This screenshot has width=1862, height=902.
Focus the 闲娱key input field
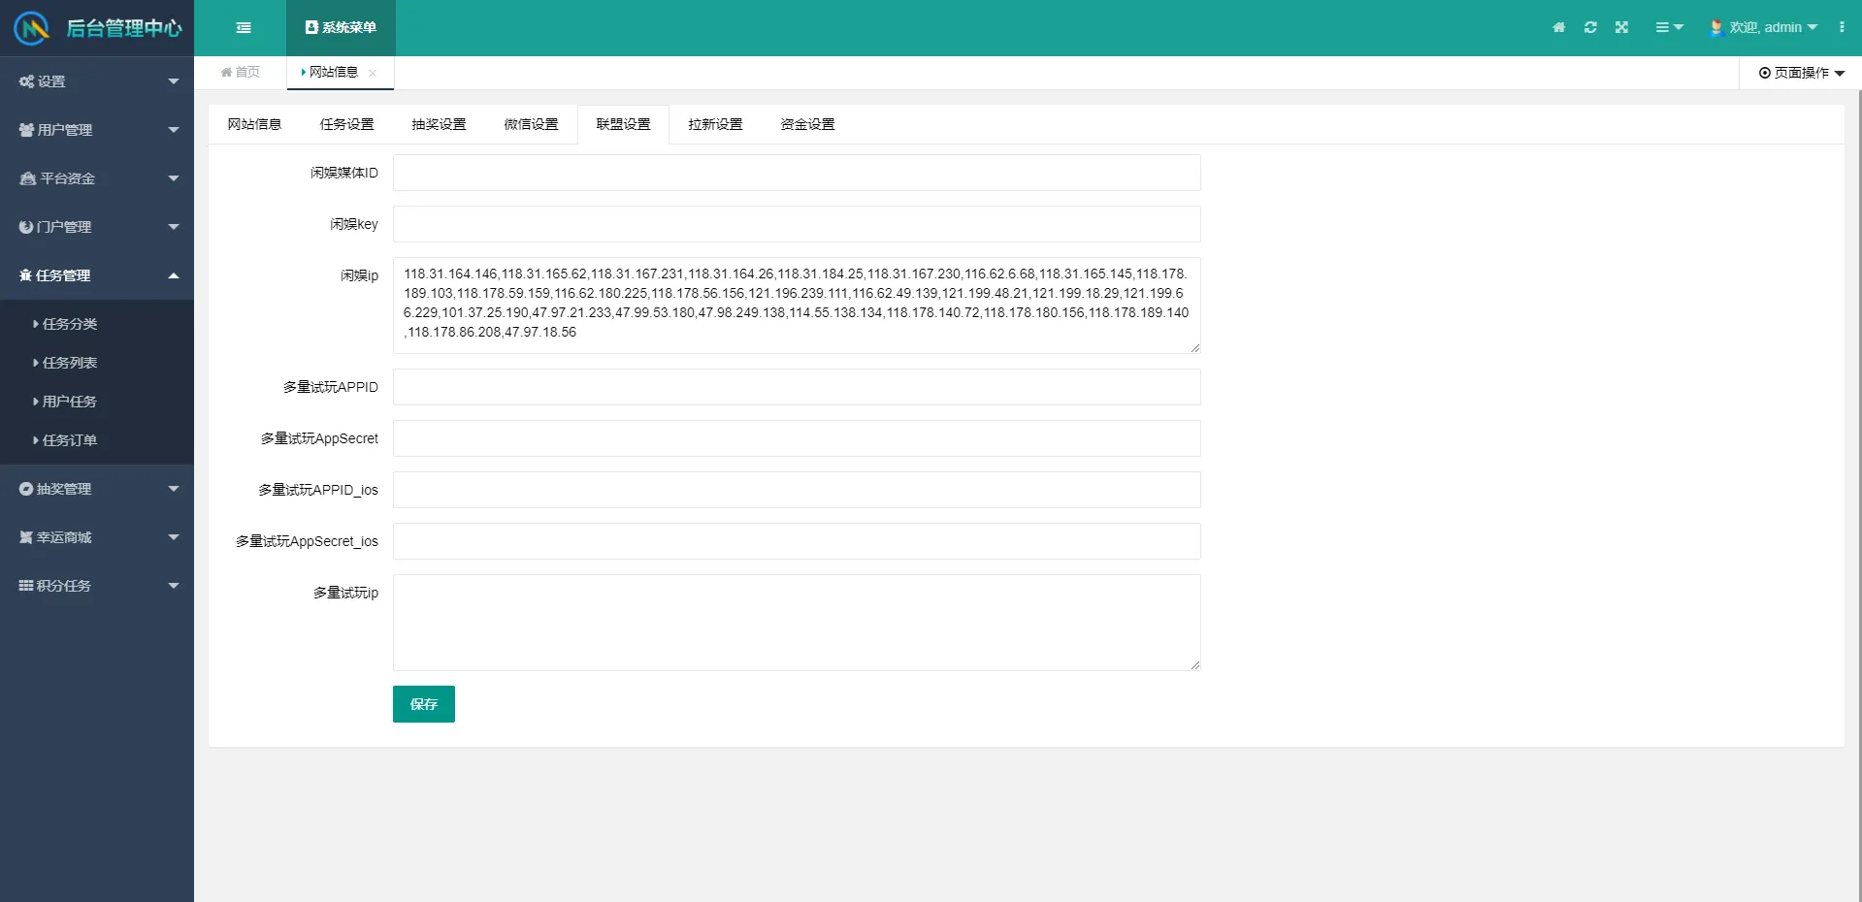click(x=797, y=224)
